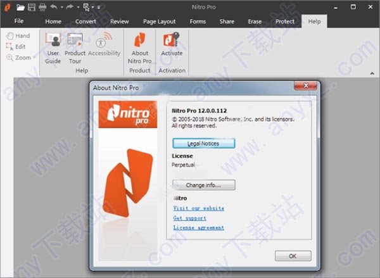
Task: Confirm the dialog with OK
Action: [293, 256]
